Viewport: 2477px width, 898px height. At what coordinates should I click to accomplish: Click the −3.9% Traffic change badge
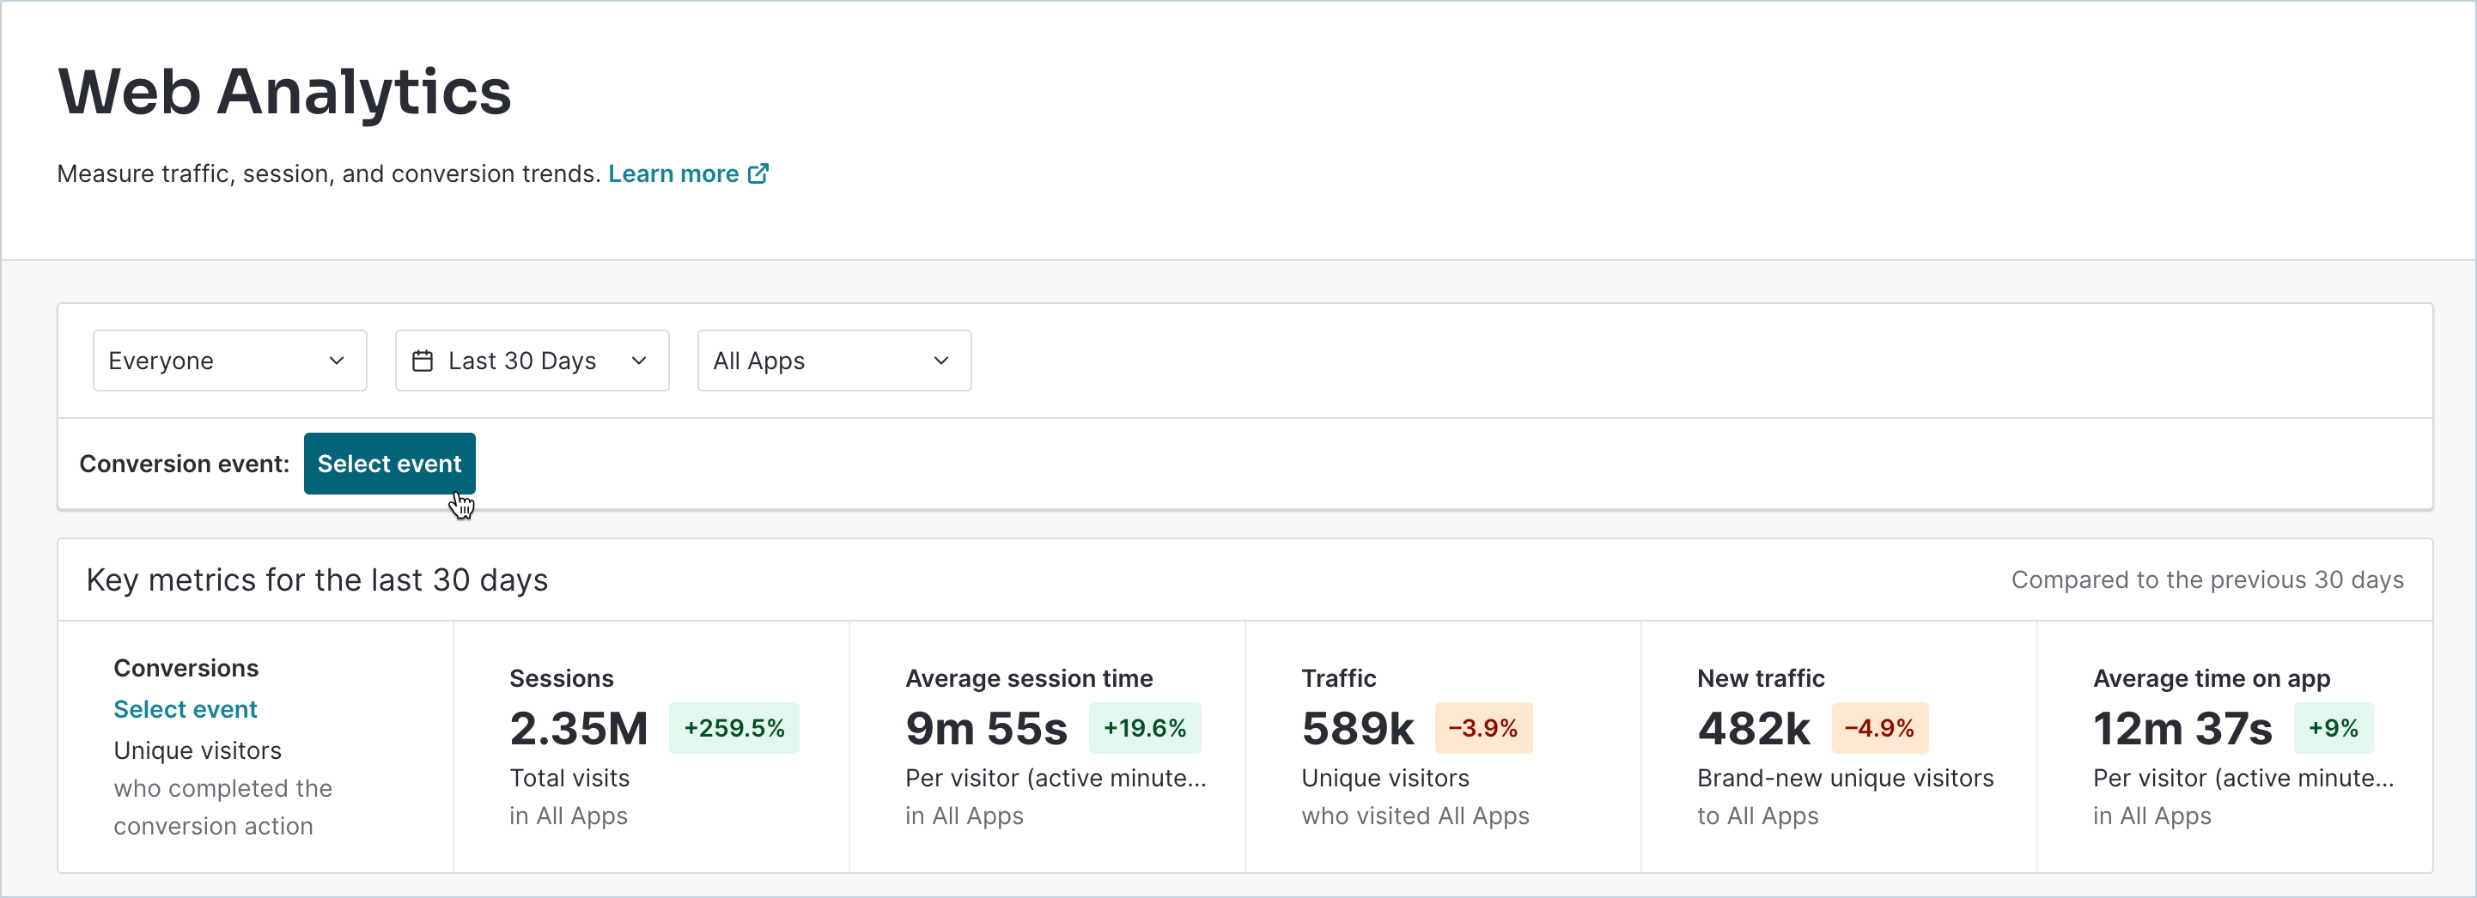(x=1482, y=728)
